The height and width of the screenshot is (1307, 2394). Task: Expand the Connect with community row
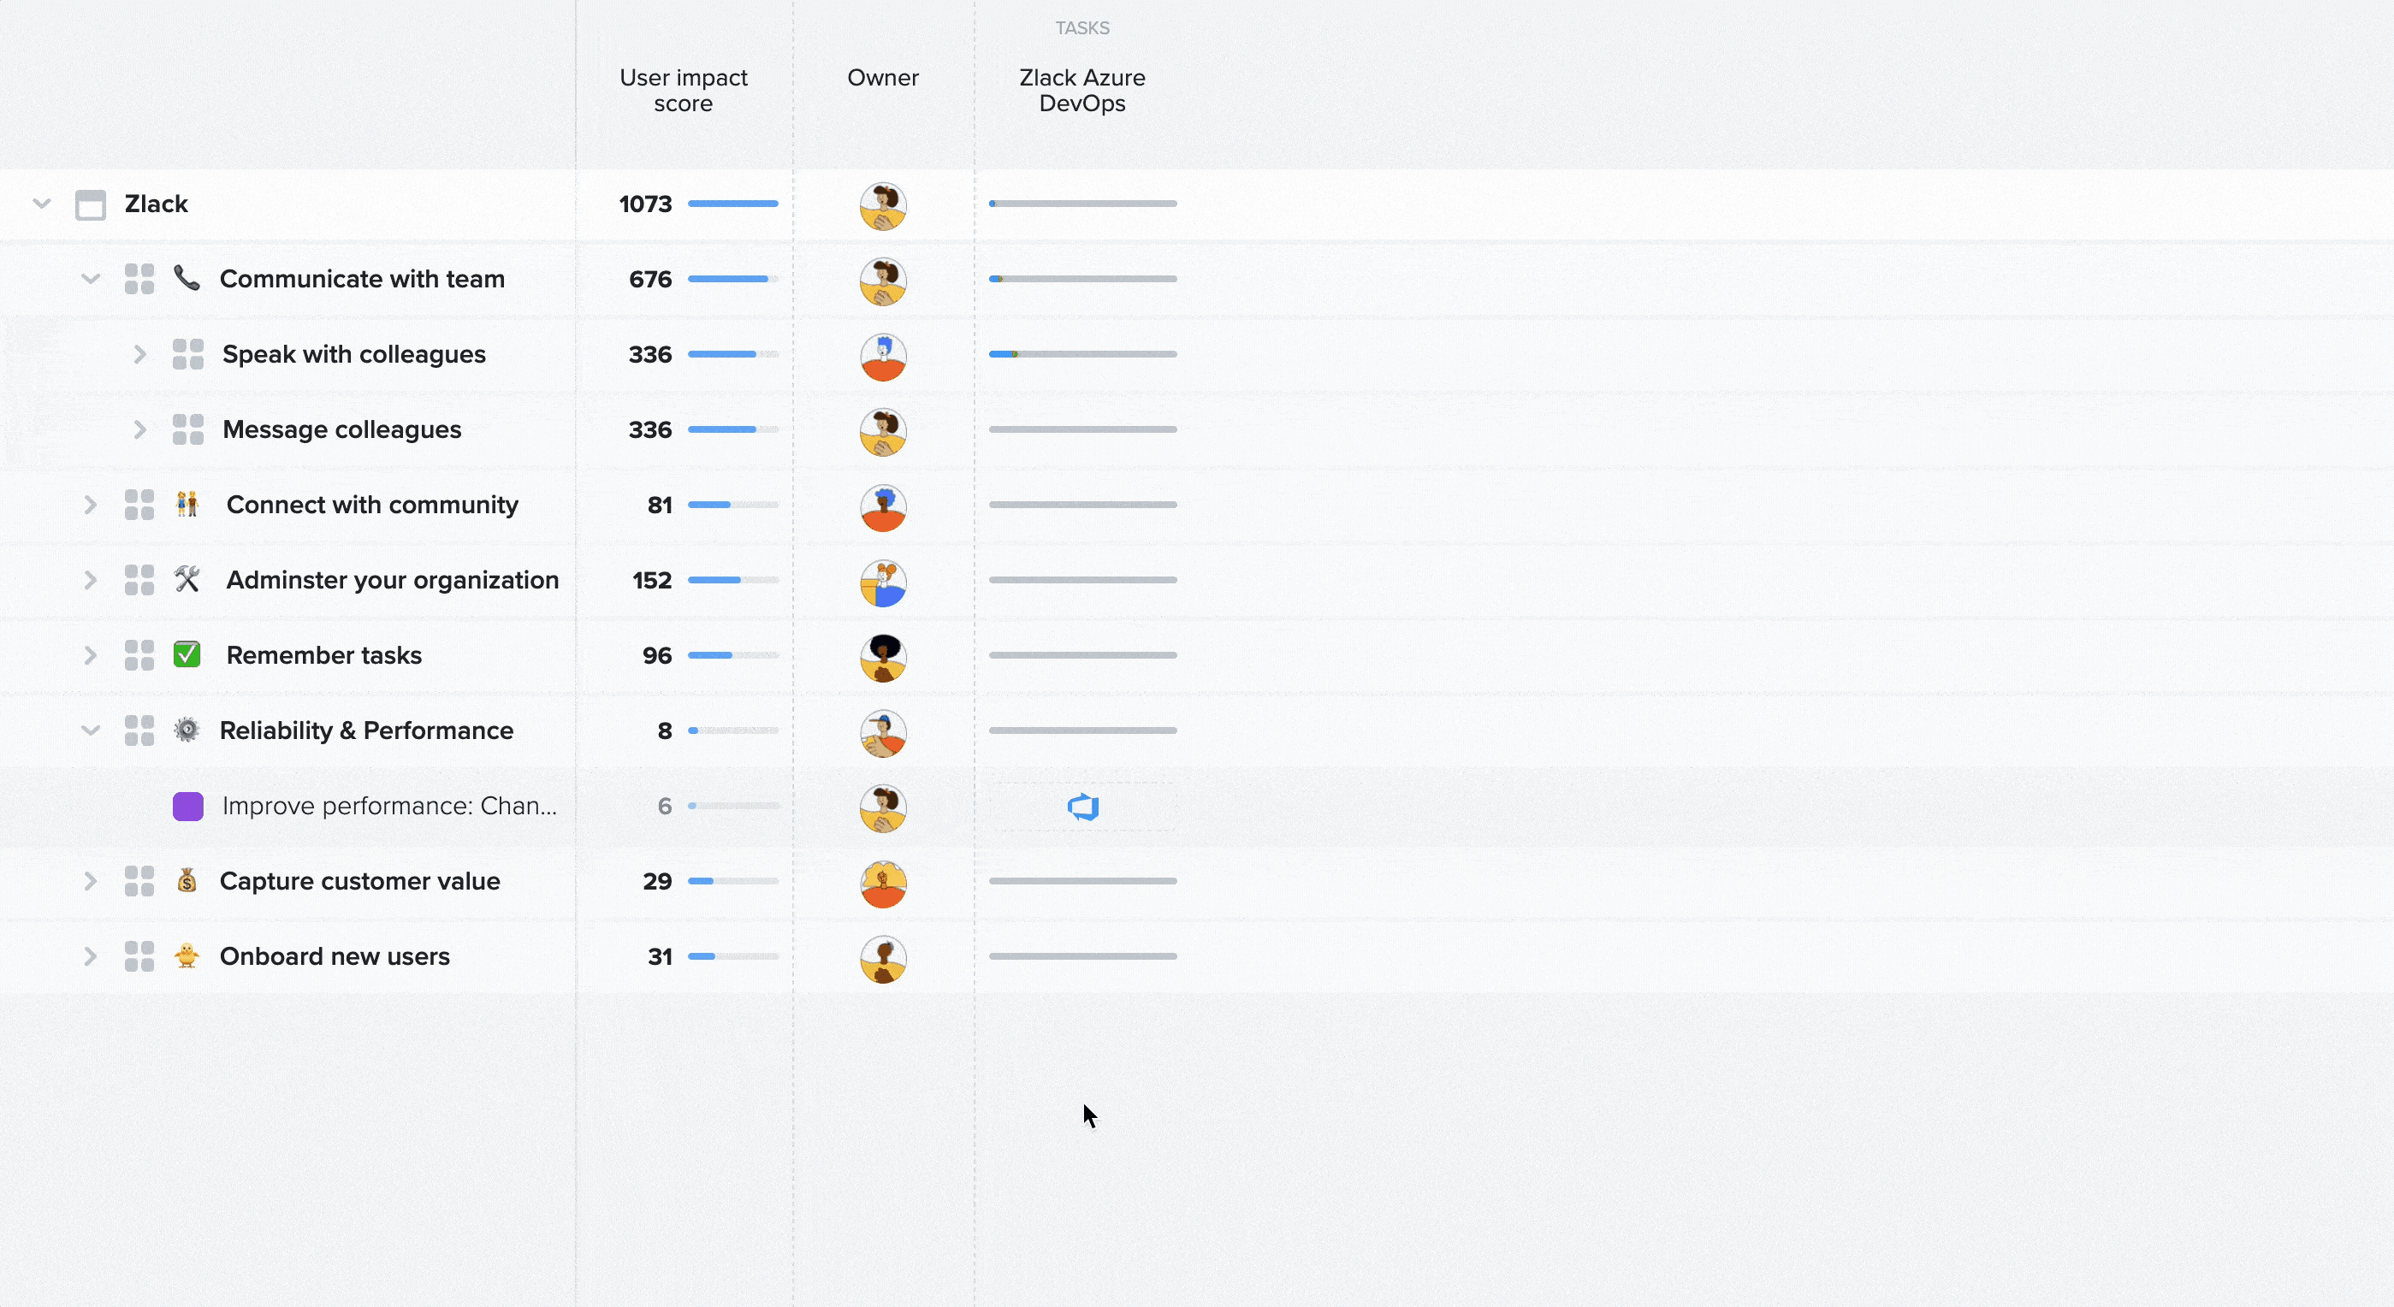(x=90, y=505)
